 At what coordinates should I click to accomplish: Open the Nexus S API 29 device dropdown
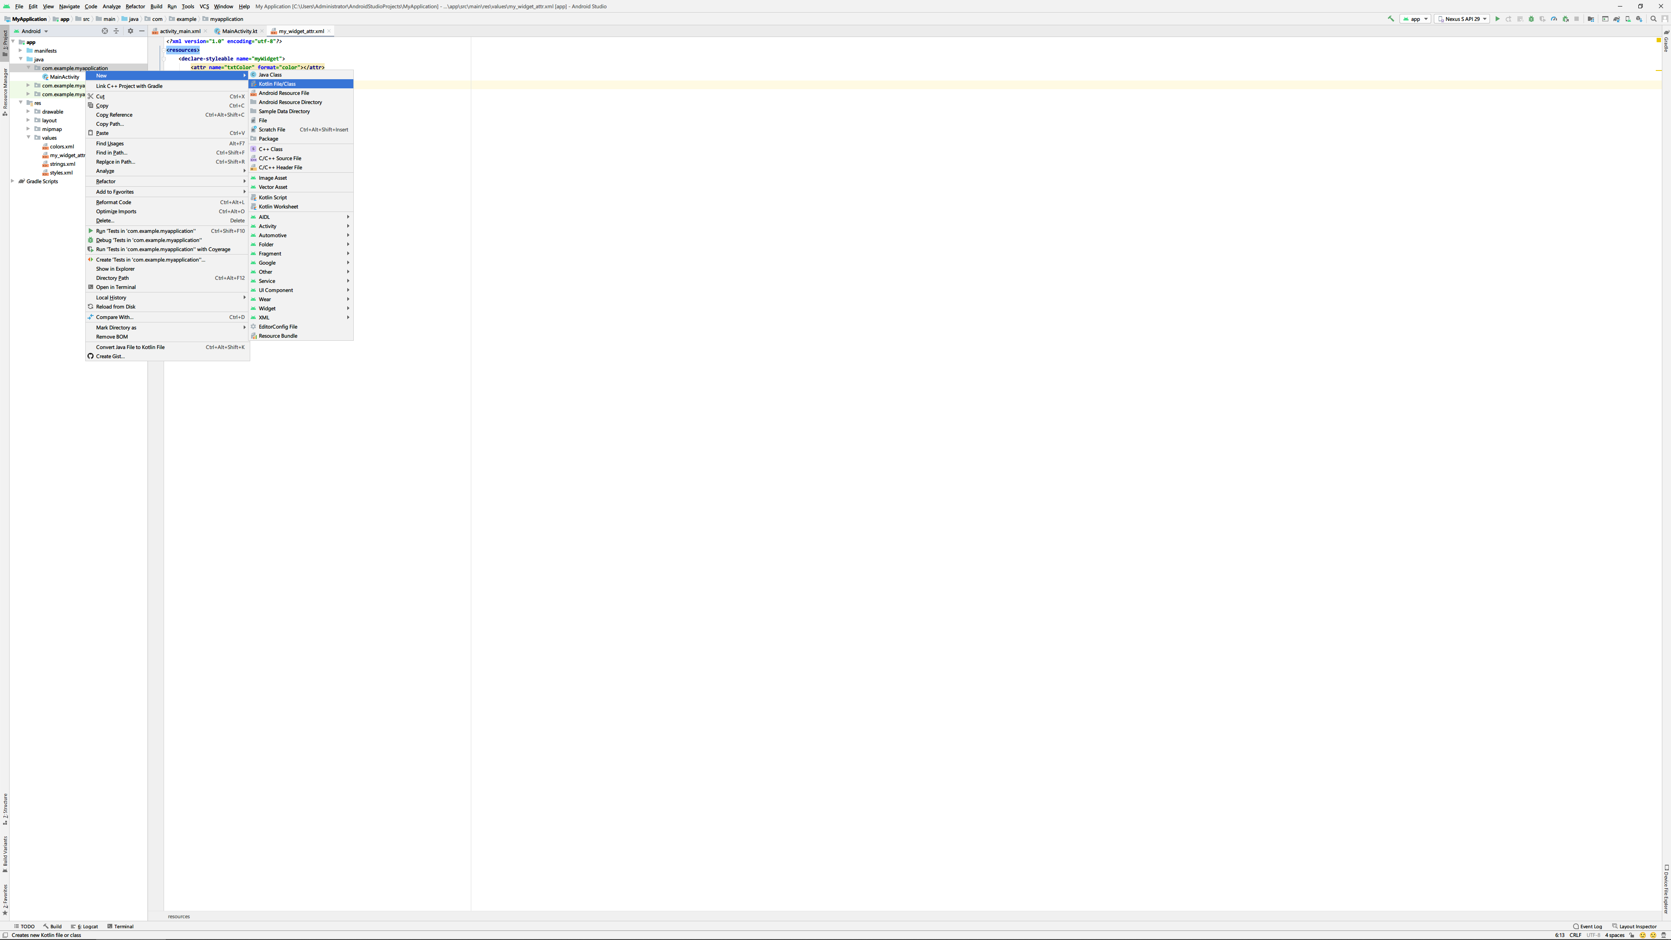[x=1462, y=19]
